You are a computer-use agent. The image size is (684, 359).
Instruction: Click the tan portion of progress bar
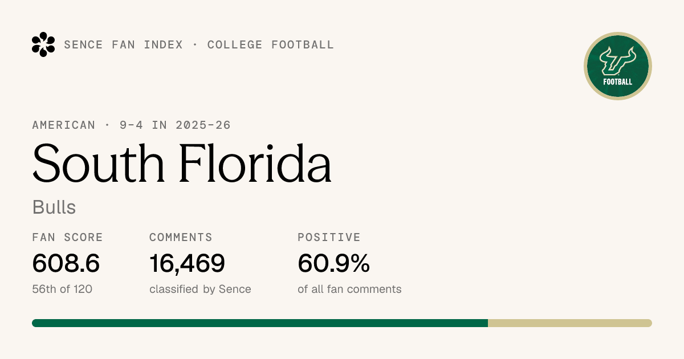pyautogui.click(x=570, y=323)
